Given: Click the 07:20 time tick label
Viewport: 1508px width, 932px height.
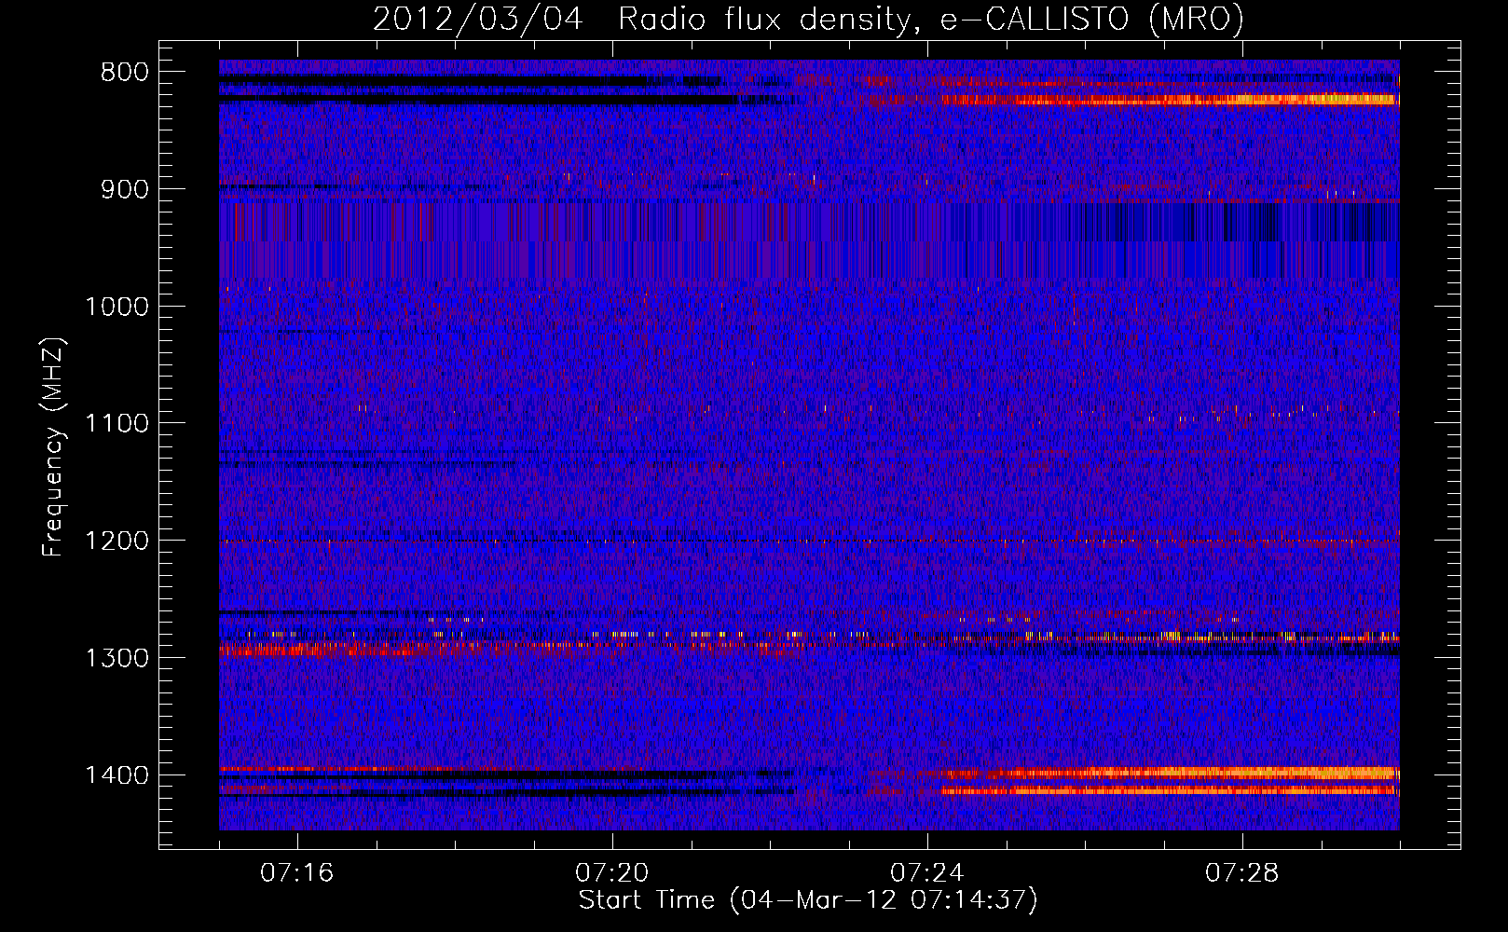Looking at the screenshot, I should (612, 873).
